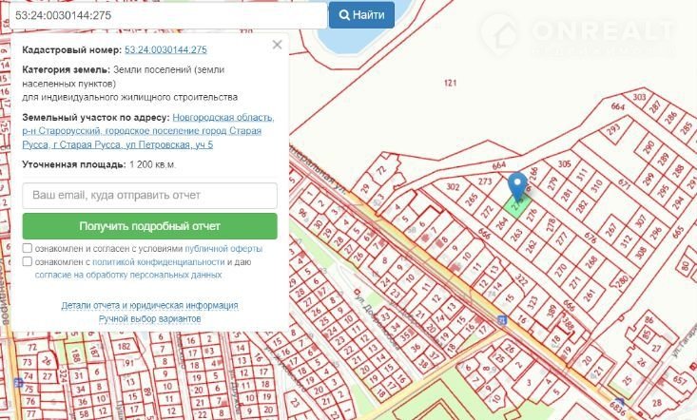Click the email input field for report
The image size is (697, 420).
tap(149, 196)
